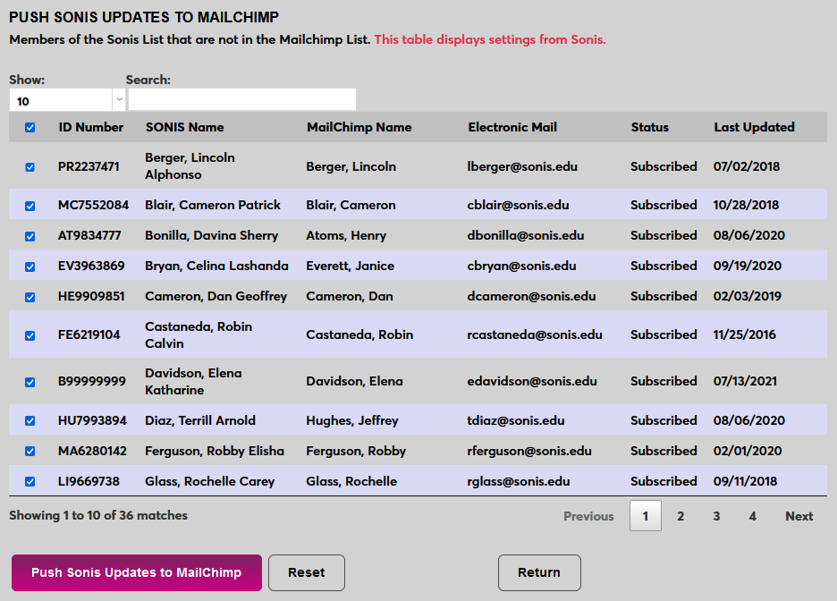This screenshot has height=601, width=837.
Task: Uncheck the row for B99999999
Action: point(30,382)
